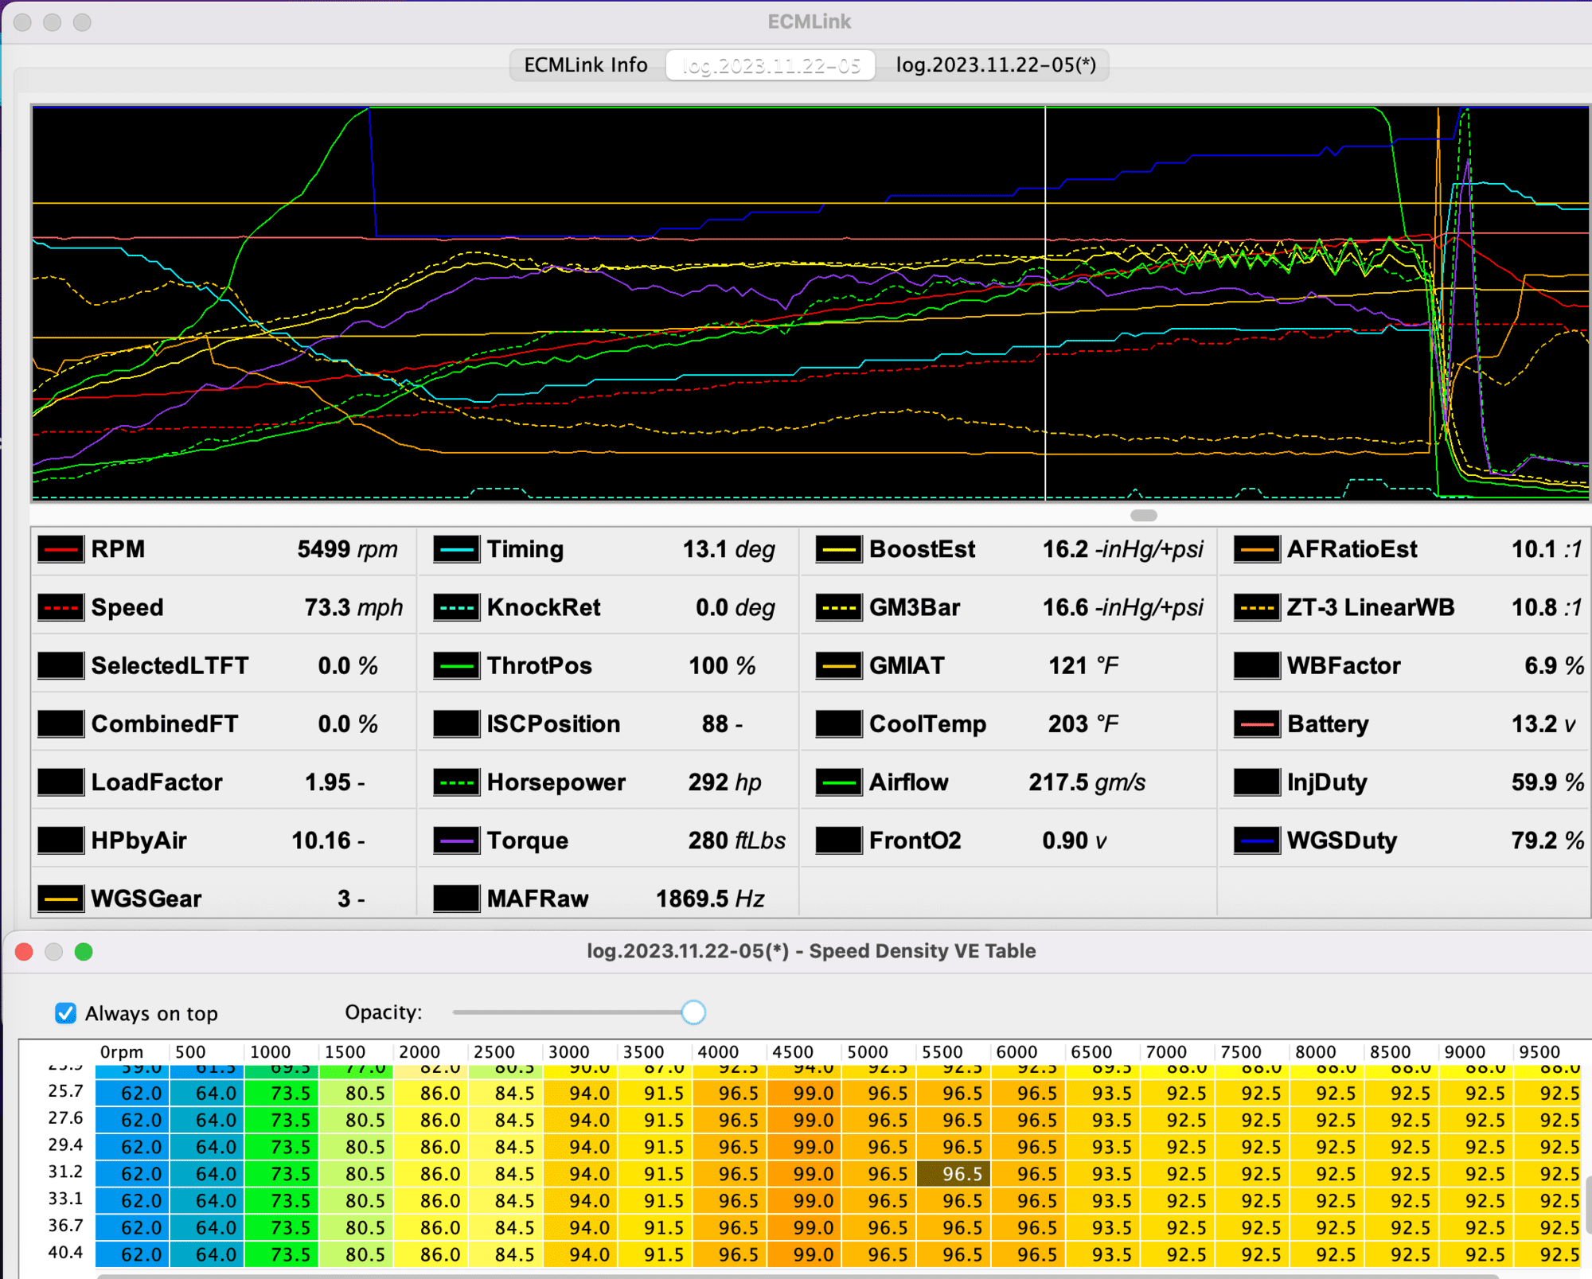1592x1279 pixels.
Task: Click the SelectedLTFT black swatch
Action: 60,665
